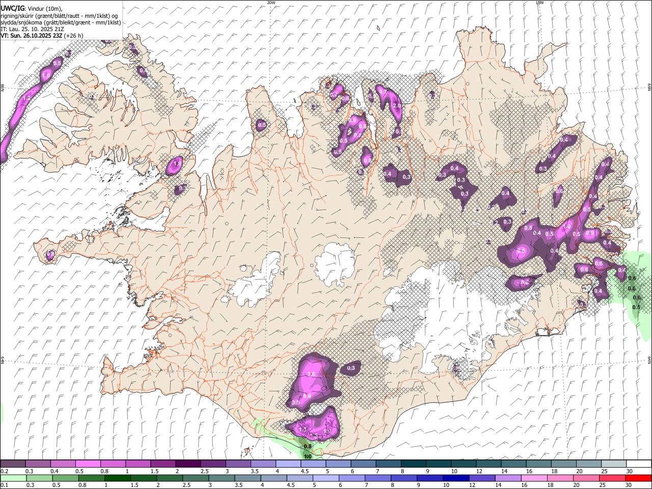The width and height of the screenshot is (652, 489).
Task: Select the 'slydda/snjókoma' legend description line
Action: tap(61, 22)
